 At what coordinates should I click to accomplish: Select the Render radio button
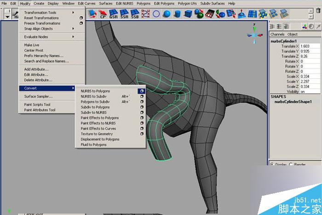(x=291, y=164)
